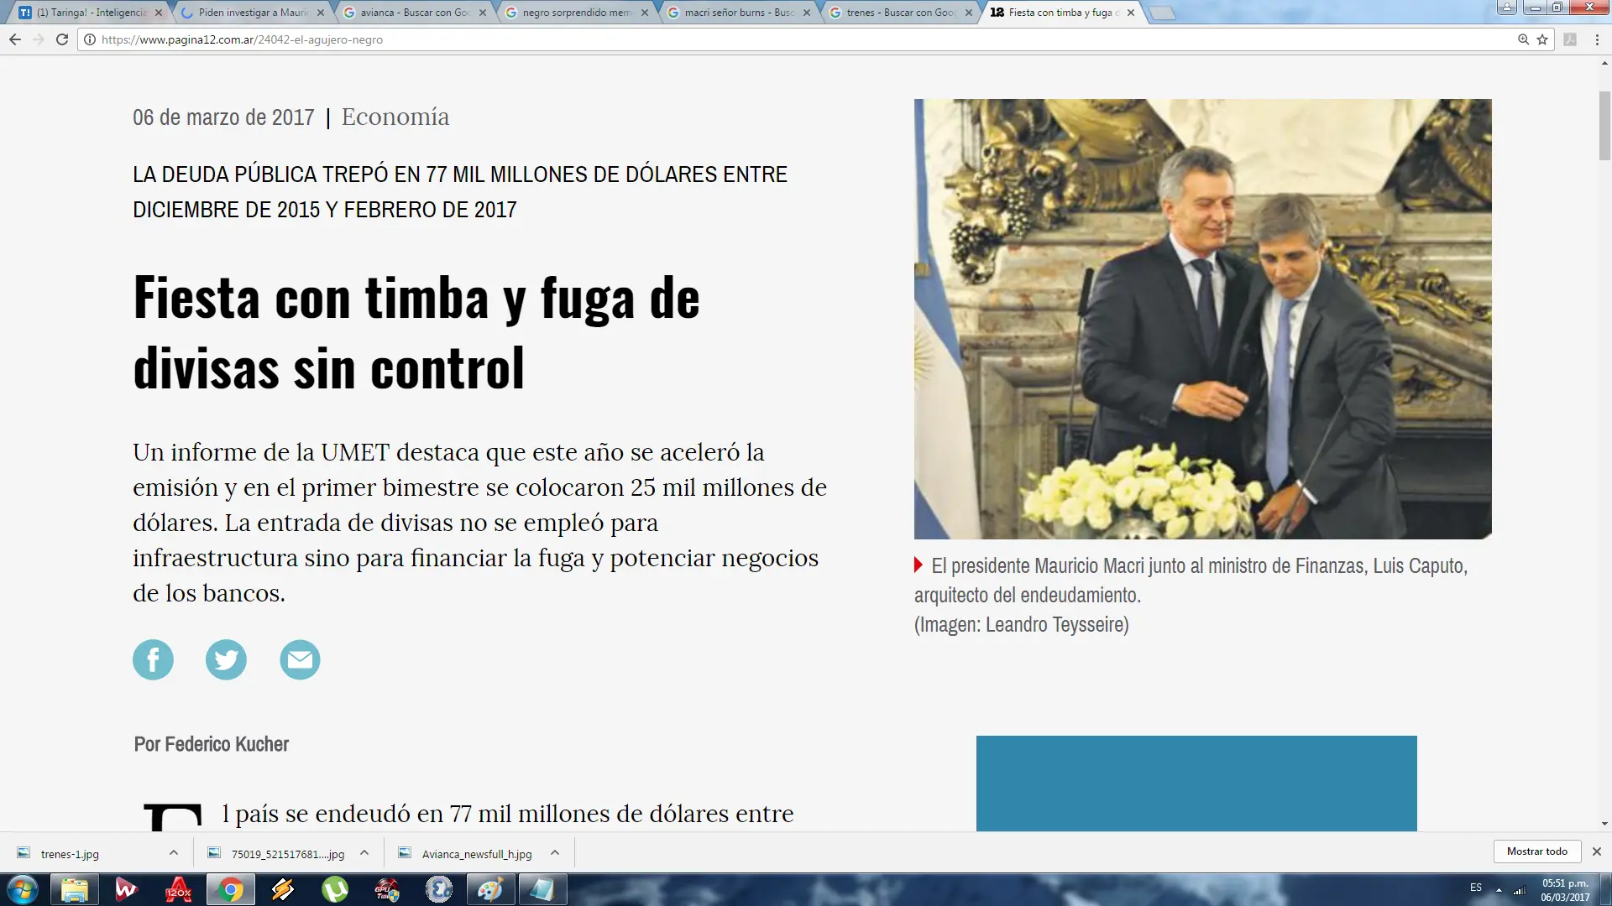Launch Winamp from the taskbar
This screenshot has height=906, width=1612.
tap(281, 889)
